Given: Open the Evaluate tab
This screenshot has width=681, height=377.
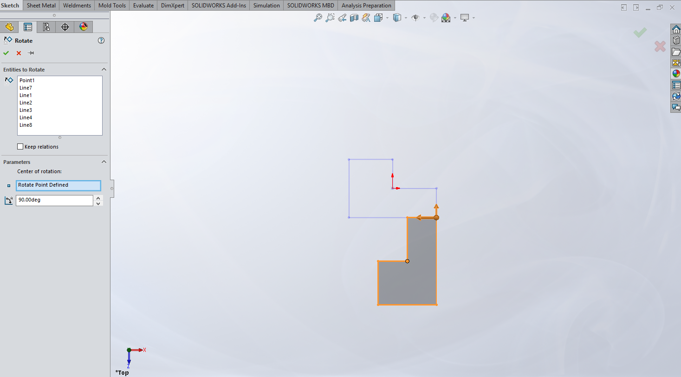Looking at the screenshot, I should tap(143, 6).
